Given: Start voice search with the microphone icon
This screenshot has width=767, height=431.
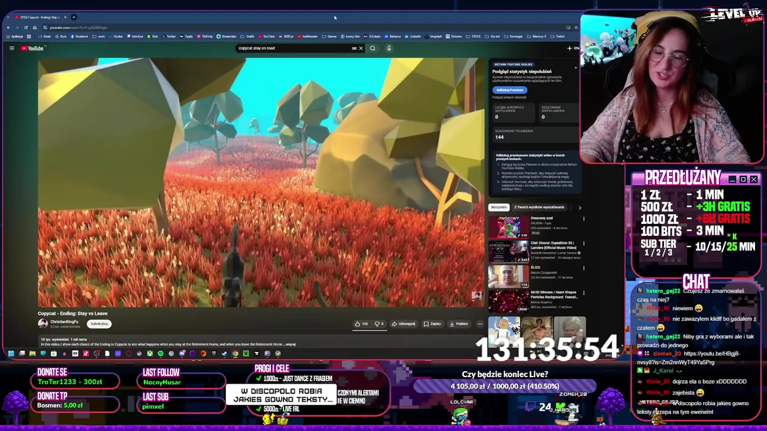Looking at the screenshot, I should point(389,48).
